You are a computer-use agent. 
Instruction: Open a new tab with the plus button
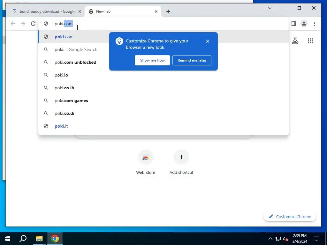[x=168, y=11]
